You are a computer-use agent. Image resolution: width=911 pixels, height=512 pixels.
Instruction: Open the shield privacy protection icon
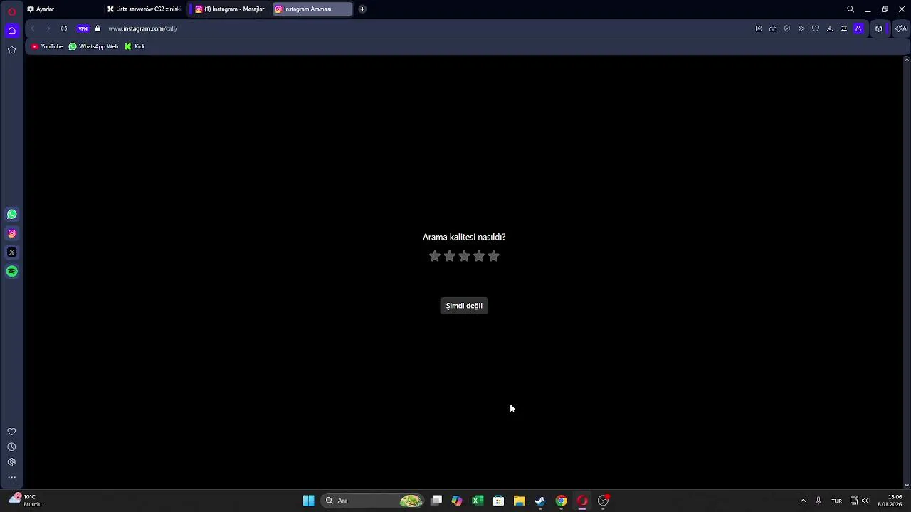[787, 28]
